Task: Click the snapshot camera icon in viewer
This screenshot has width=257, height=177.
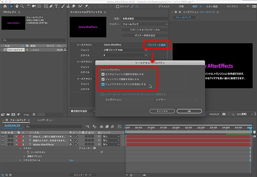Action: pyautogui.click(x=224, y=114)
